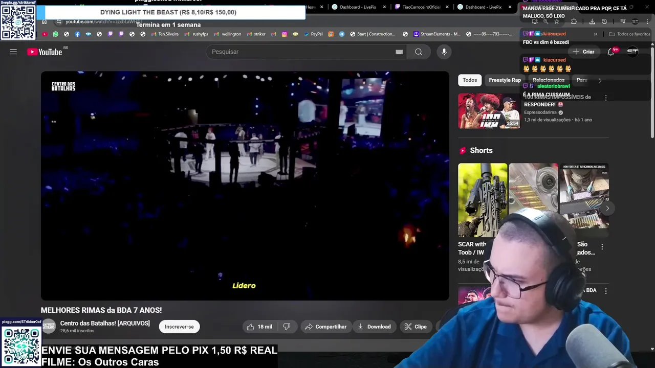Open Start | Construction bookmark
The image size is (655, 368).
tap(372, 34)
